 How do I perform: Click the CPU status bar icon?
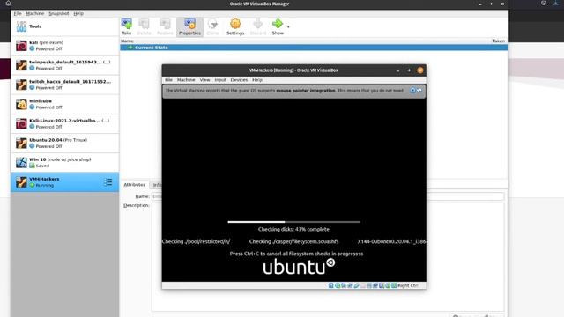[x=381, y=285]
